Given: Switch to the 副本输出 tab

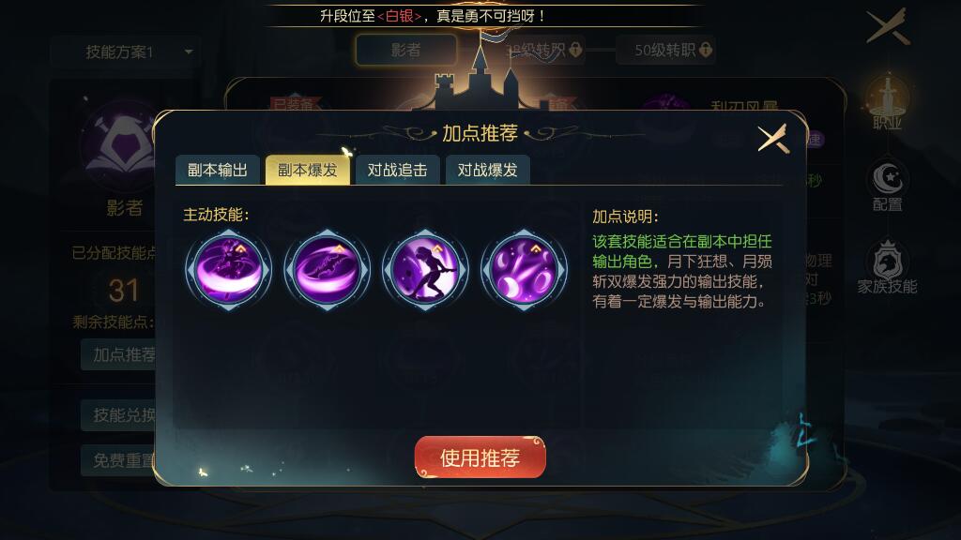Looking at the screenshot, I should 218,170.
